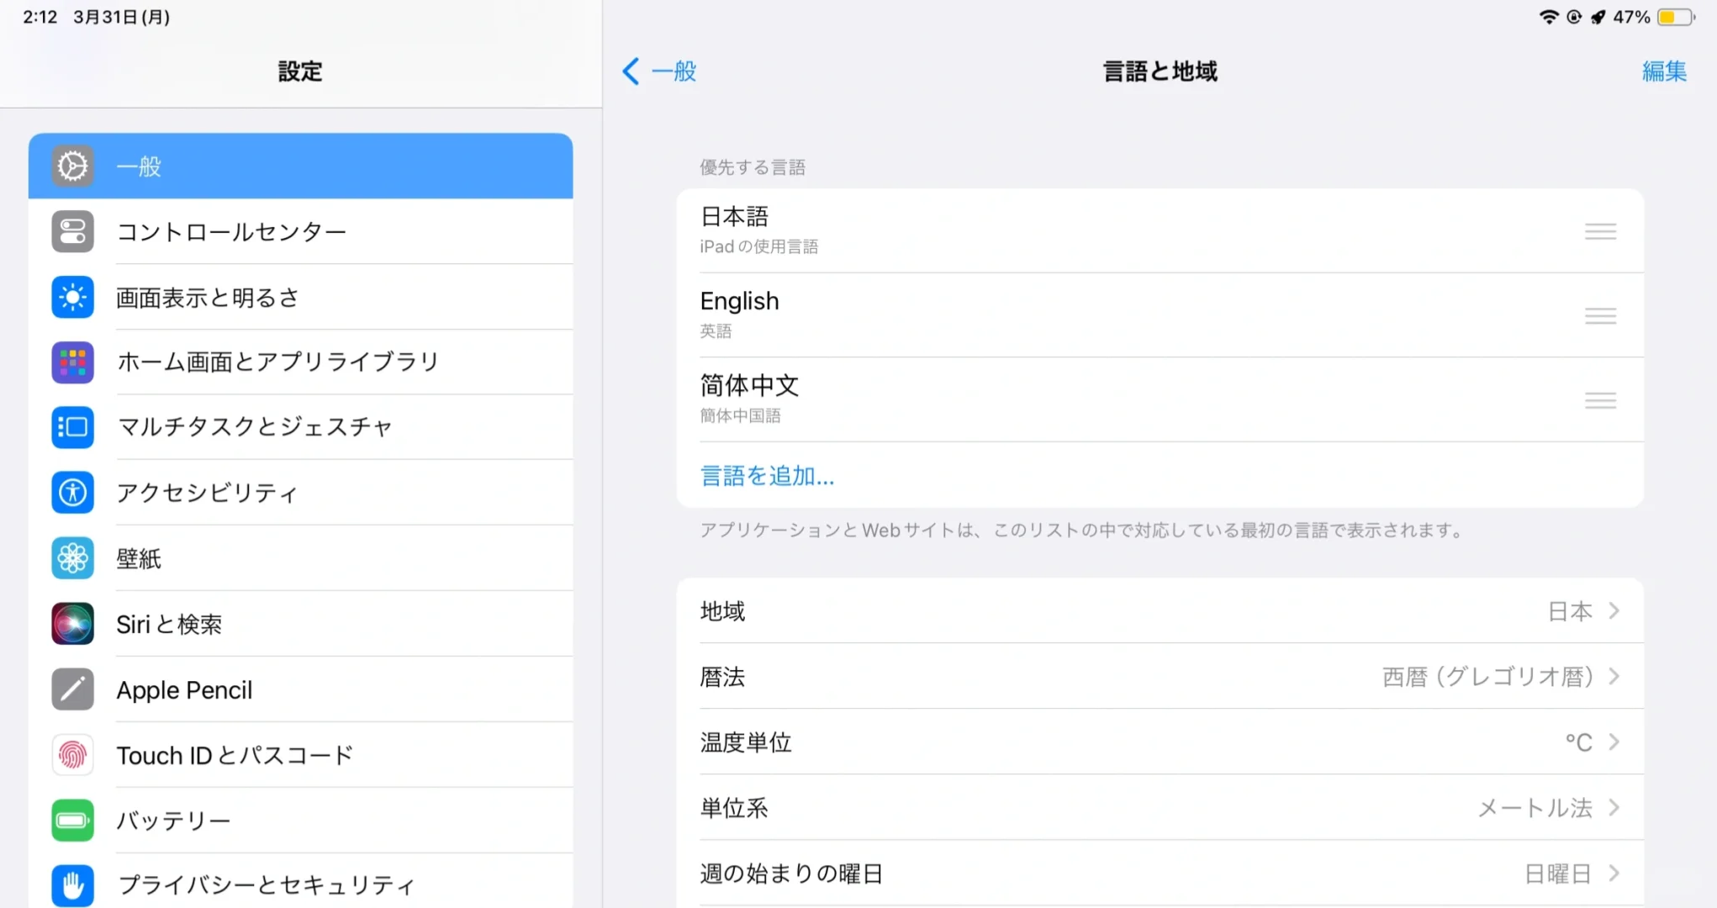Image resolution: width=1717 pixels, height=908 pixels.
Task: Open region value 日本
Action: click(x=1570, y=611)
